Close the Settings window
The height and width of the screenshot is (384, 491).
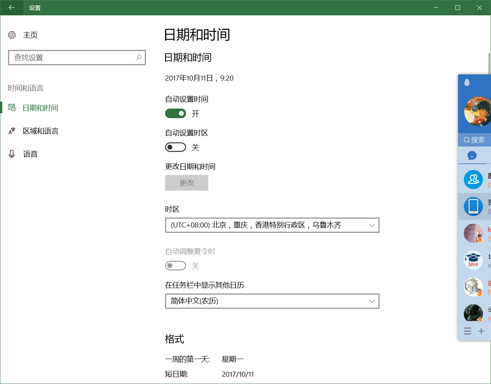(480, 8)
